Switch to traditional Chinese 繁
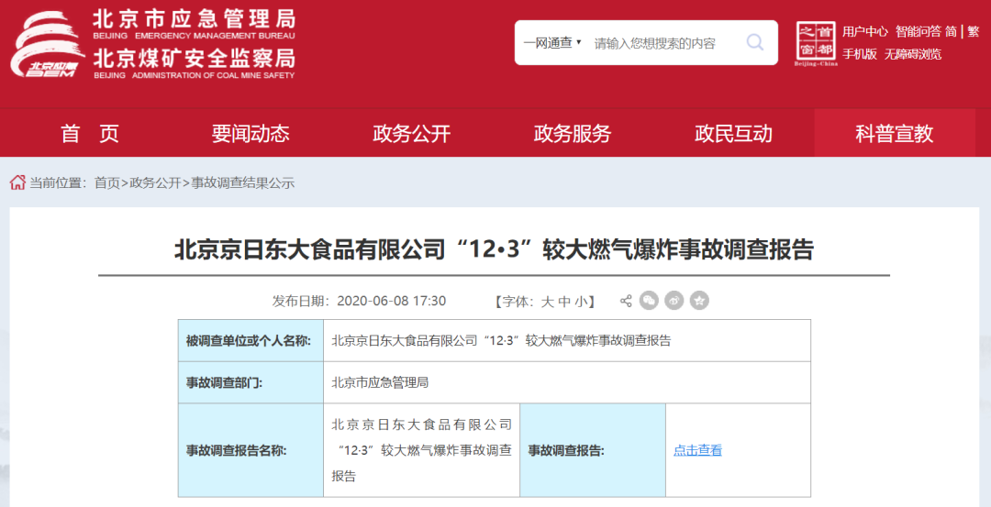Viewport: 991px width, 507px height. 974,31
